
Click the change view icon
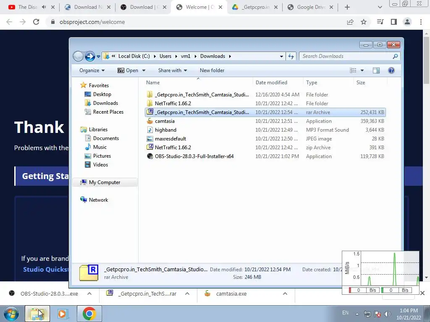tap(353, 70)
